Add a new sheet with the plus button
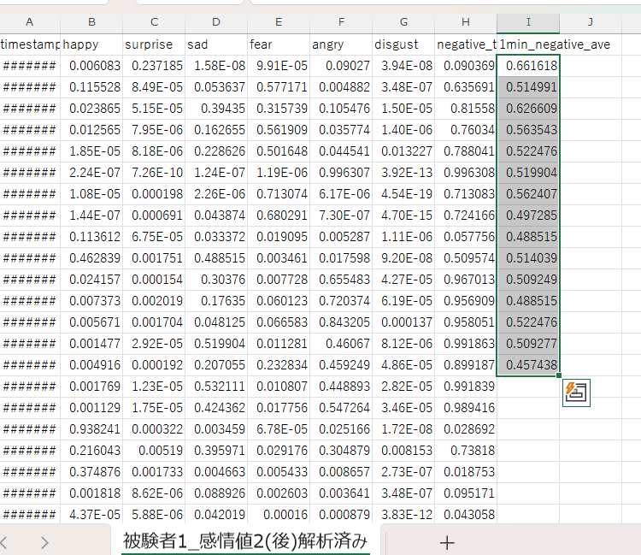 click(x=446, y=541)
